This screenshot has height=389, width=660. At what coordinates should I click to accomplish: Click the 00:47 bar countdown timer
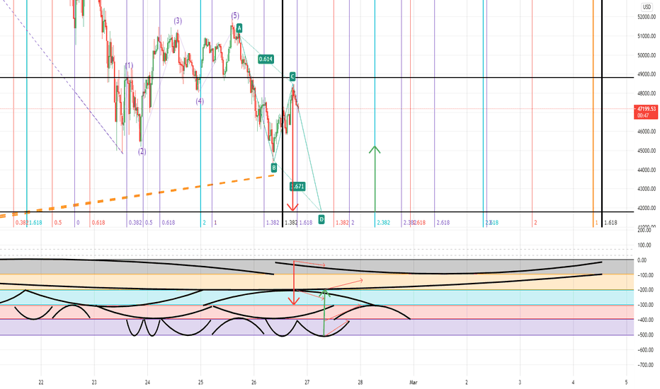(x=643, y=116)
